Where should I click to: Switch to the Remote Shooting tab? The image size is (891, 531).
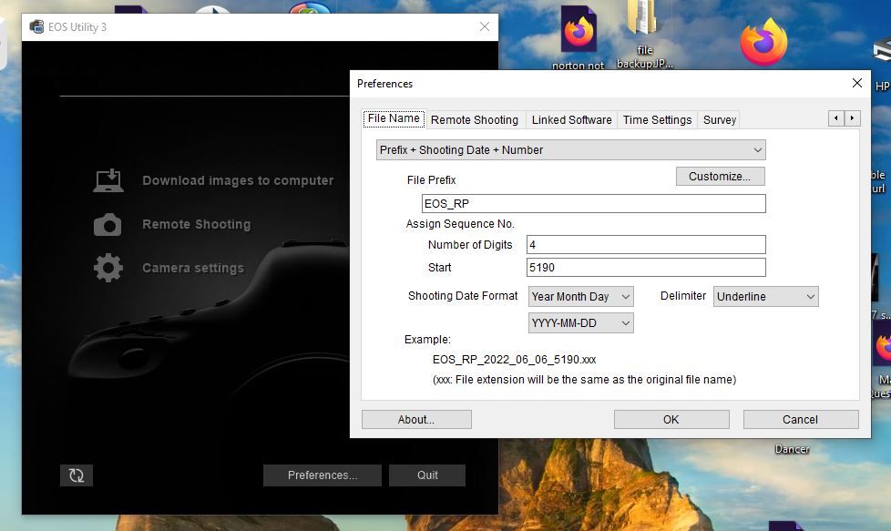click(x=474, y=119)
